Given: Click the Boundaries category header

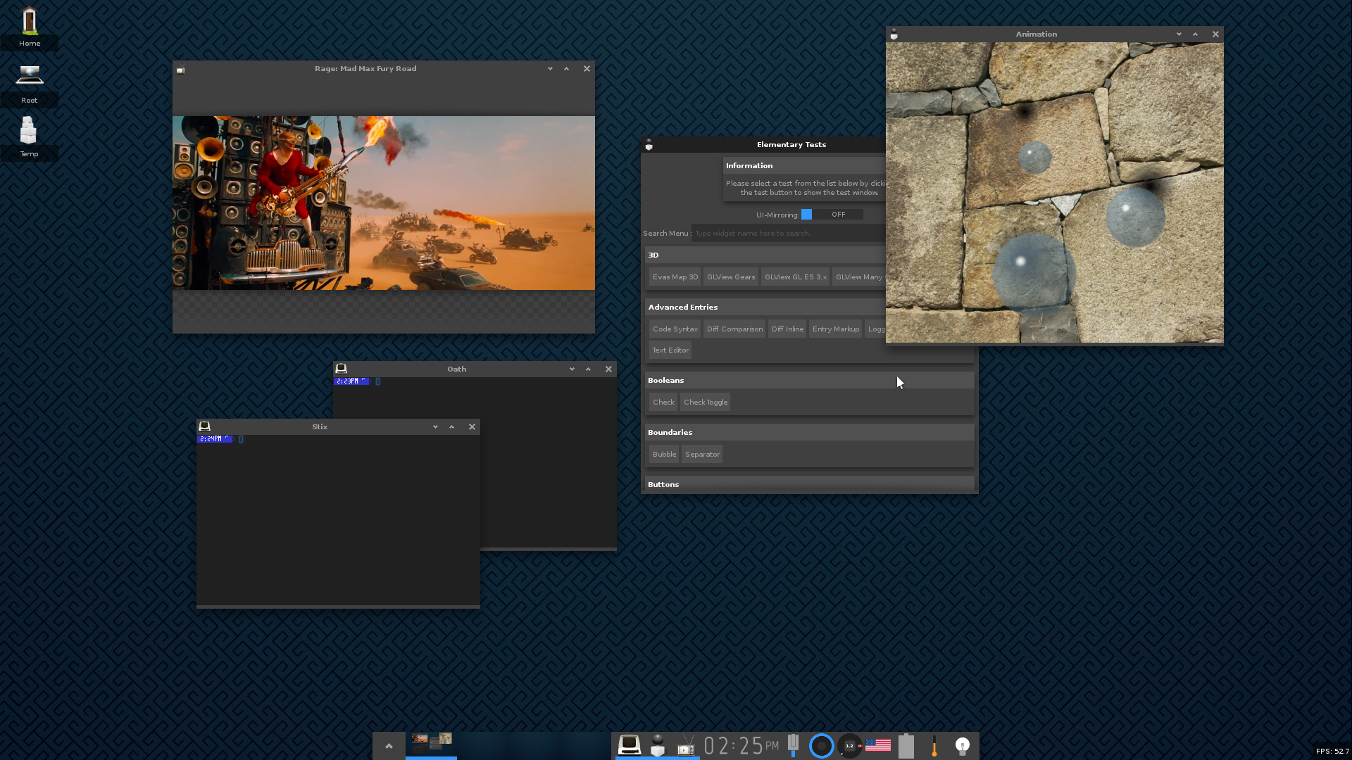Looking at the screenshot, I should [810, 433].
